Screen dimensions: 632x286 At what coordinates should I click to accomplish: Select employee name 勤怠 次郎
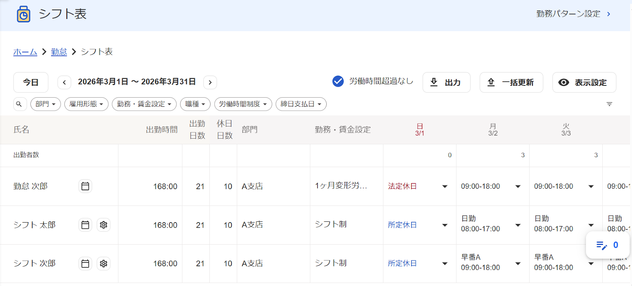point(30,186)
